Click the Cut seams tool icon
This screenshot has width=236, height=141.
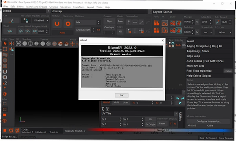pos(11,21)
